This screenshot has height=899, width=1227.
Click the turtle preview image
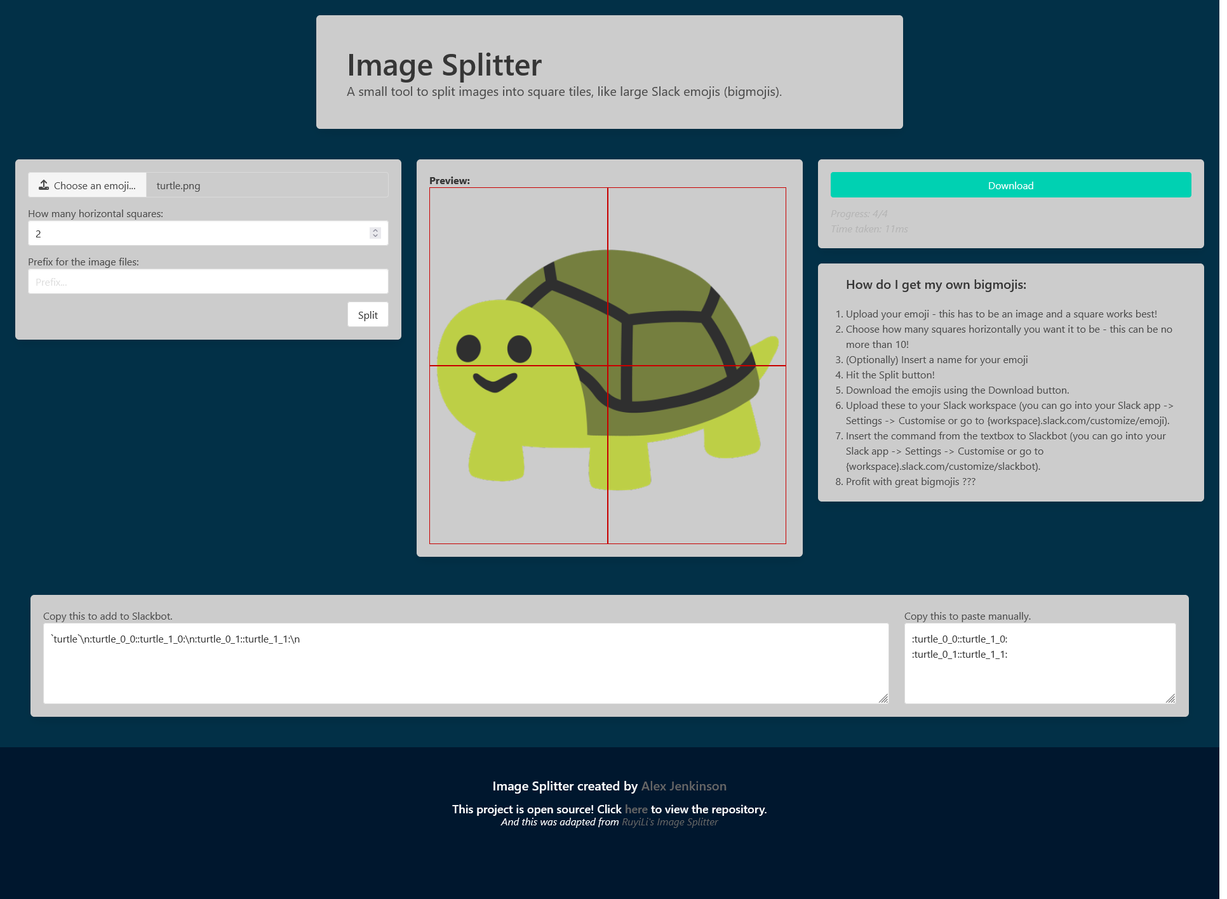pyautogui.click(x=607, y=365)
